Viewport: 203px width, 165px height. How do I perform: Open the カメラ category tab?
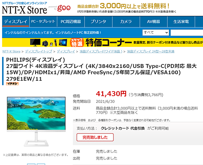pyautogui.click(x=126, y=21)
